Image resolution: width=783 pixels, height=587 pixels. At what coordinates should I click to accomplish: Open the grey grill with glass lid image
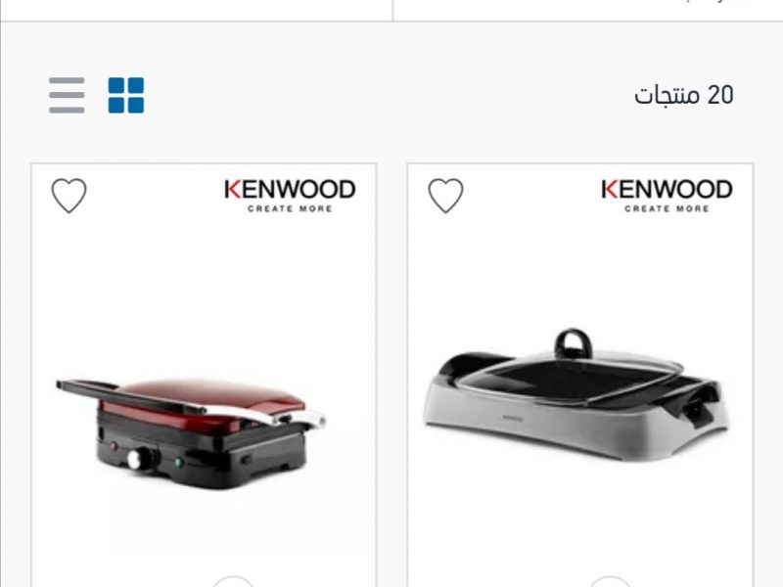(x=576, y=394)
